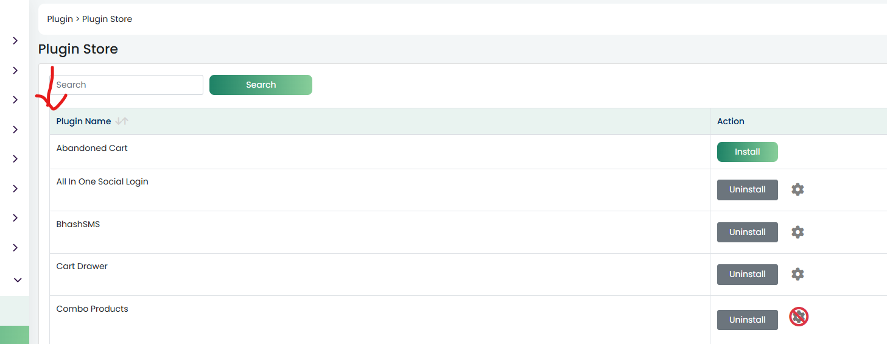Uninstall the BhashSMS plugin
Viewport: 887px width, 344px height.
click(748, 232)
